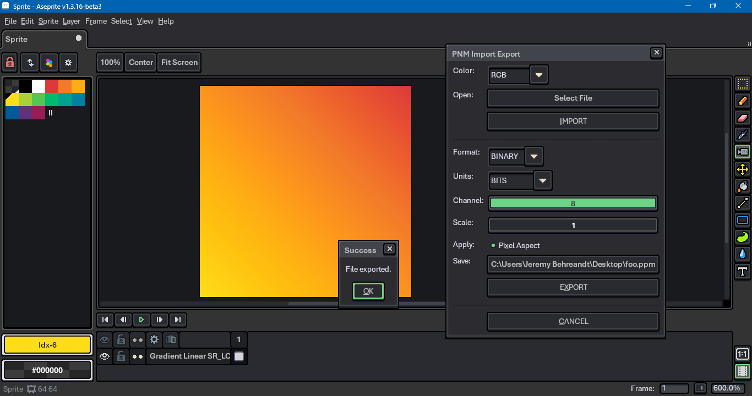The image size is (752, 396).
Task: Toggle the Pixel Aspect option
Action: (493, 245)
